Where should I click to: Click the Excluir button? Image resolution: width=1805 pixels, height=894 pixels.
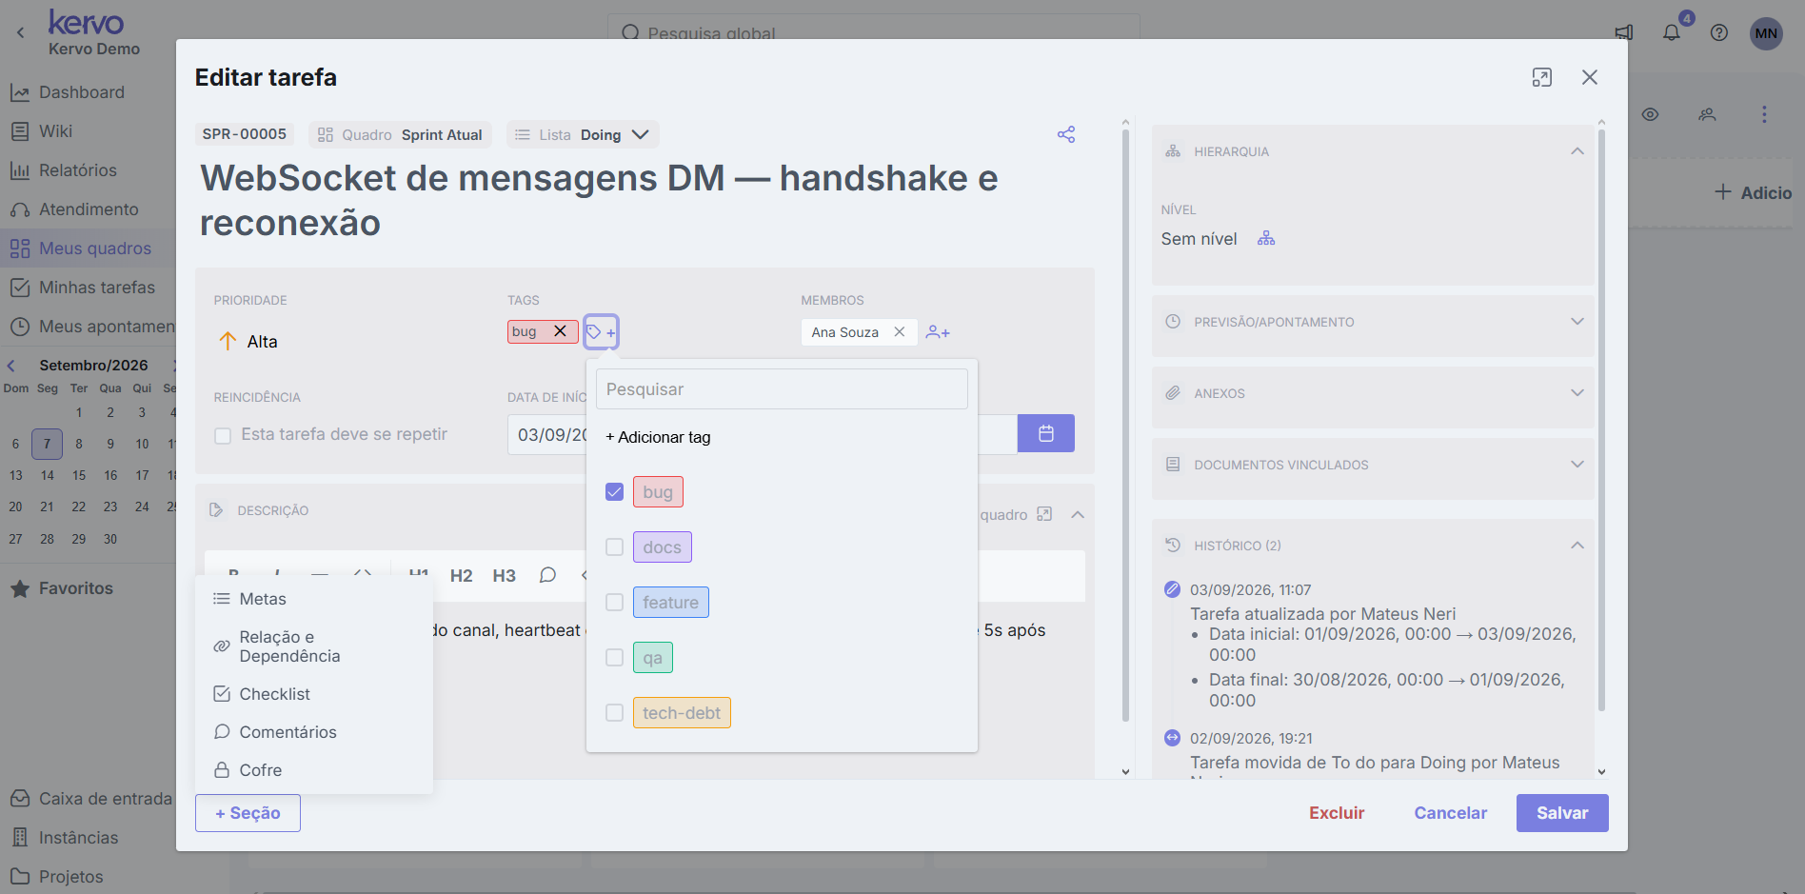(1337, 813)
